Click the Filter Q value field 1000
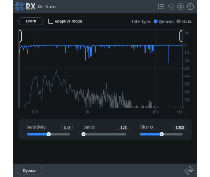Screen dimensions: 210x177 180,127
